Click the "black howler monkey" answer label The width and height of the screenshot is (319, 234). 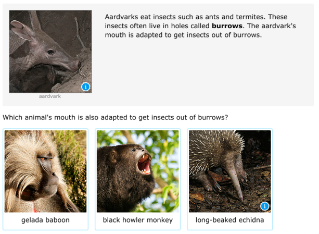[137, 220]
